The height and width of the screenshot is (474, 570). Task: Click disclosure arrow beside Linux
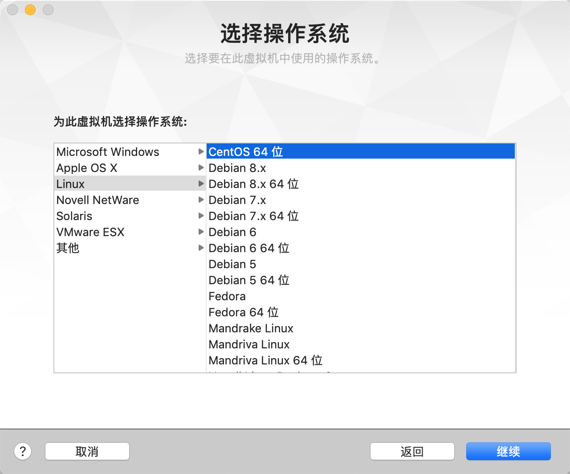201,184
